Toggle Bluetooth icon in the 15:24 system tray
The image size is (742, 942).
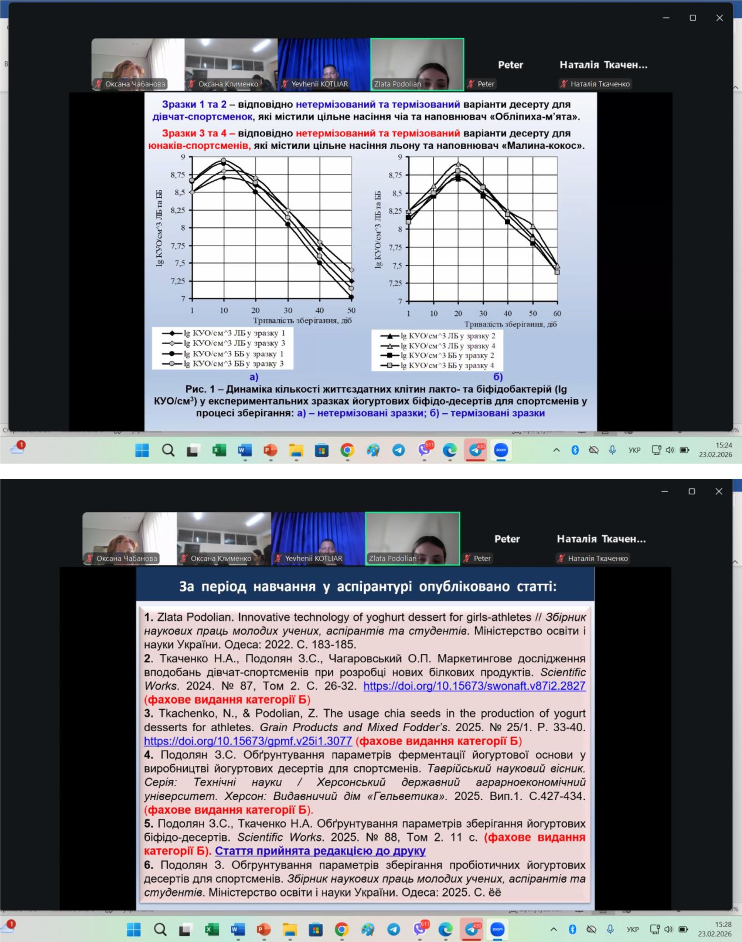pyautogui.click(x=575, y=450)
